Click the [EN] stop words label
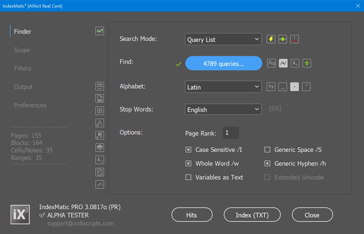 [x=275, y=108]
